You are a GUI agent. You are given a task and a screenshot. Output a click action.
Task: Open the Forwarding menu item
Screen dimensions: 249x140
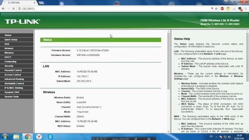17,61
